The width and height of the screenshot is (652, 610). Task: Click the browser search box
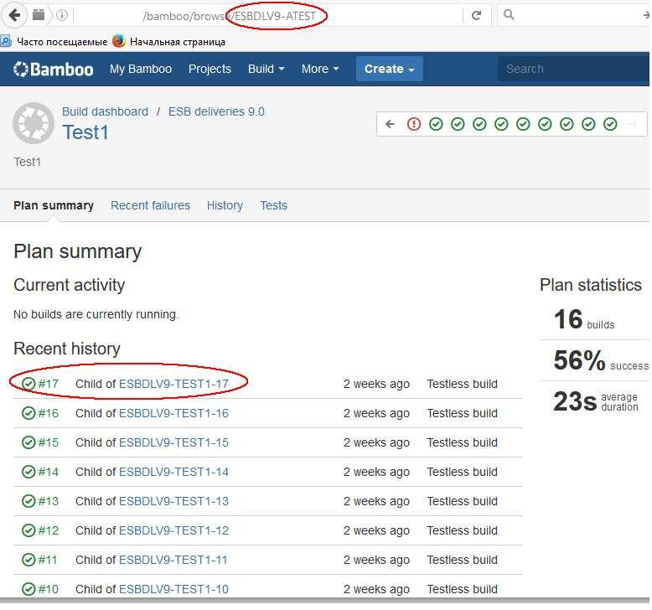574,15
